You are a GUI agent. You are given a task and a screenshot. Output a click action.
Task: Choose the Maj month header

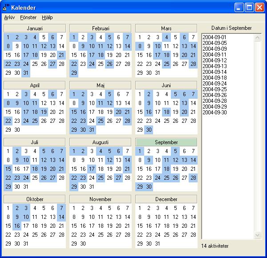coord(101,85)
